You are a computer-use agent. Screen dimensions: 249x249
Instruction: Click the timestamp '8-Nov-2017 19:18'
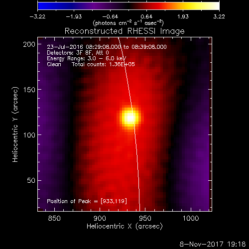pyautogui.click(x=213, y=244)
